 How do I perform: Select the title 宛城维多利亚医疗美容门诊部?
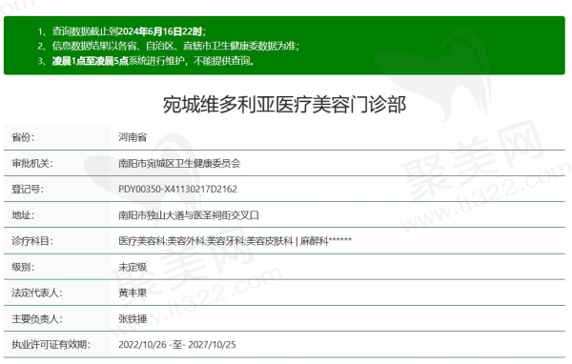[284, 105]
